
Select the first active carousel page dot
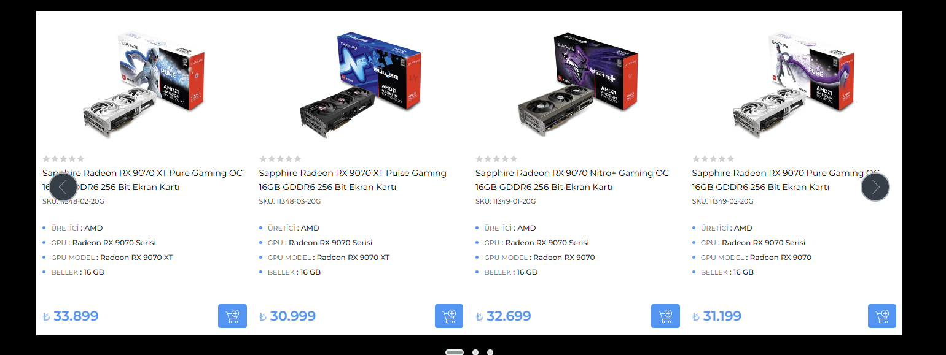tap(455, 352)
